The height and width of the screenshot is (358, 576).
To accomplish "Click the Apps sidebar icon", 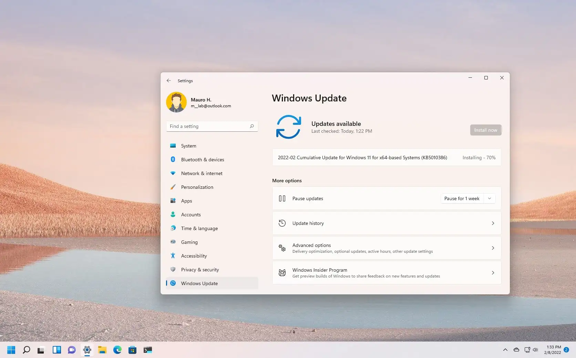I will pos(173,200).
